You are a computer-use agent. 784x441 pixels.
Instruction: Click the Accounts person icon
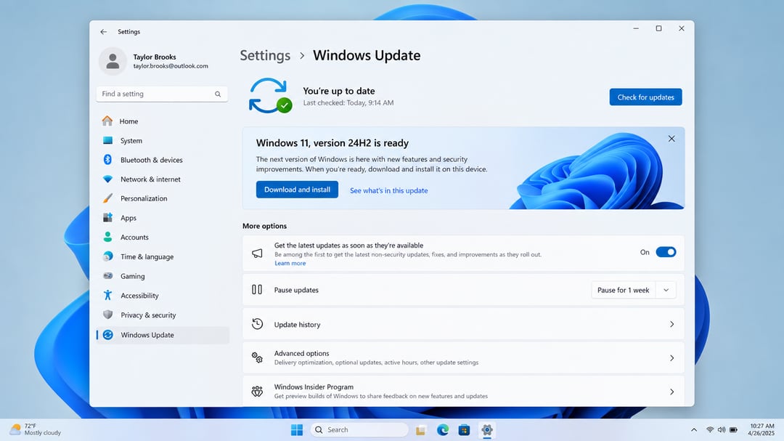[x=107, y=237]
